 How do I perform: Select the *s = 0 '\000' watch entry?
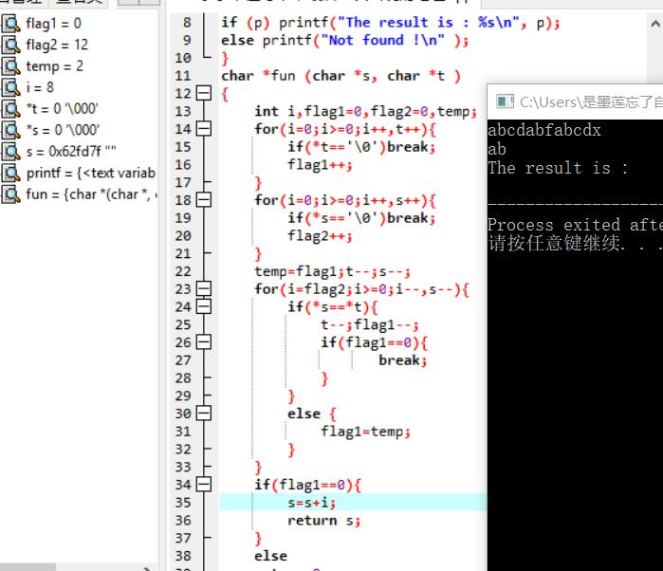[63, 130]
